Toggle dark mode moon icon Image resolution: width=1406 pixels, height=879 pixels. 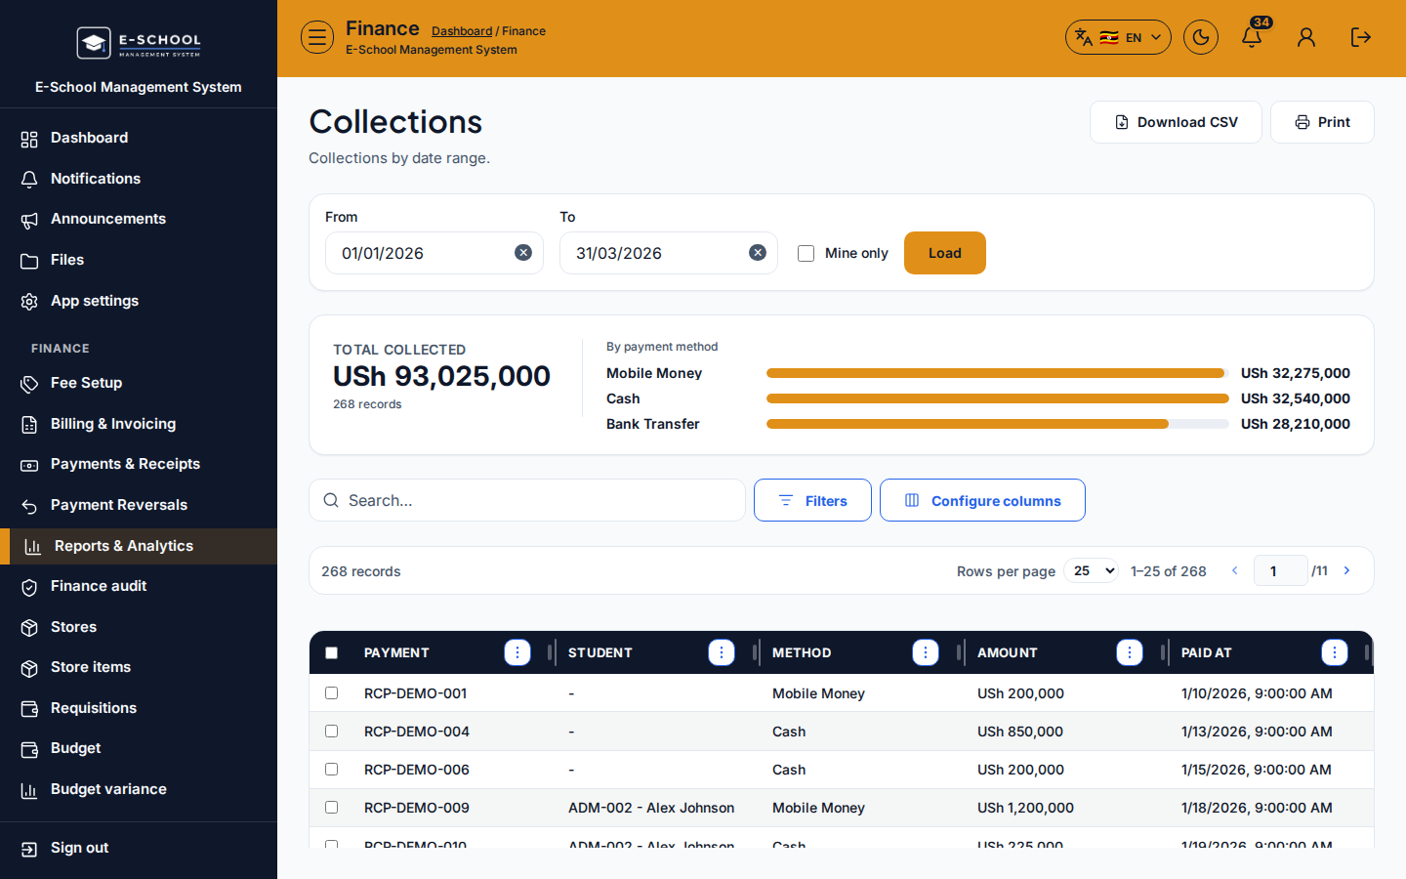tap(1201, 38)
